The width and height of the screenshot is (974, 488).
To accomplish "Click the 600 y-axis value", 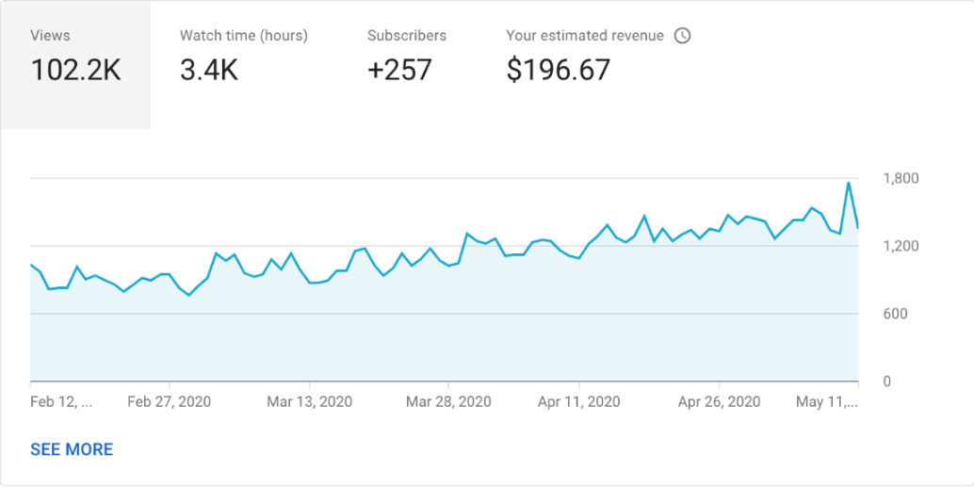I will click(x=895, y=314).
